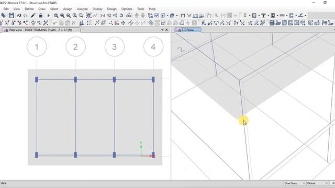Open the Plan View window list arrow
This screenshot has width=335, height=188.
click(x=162, y=30)
